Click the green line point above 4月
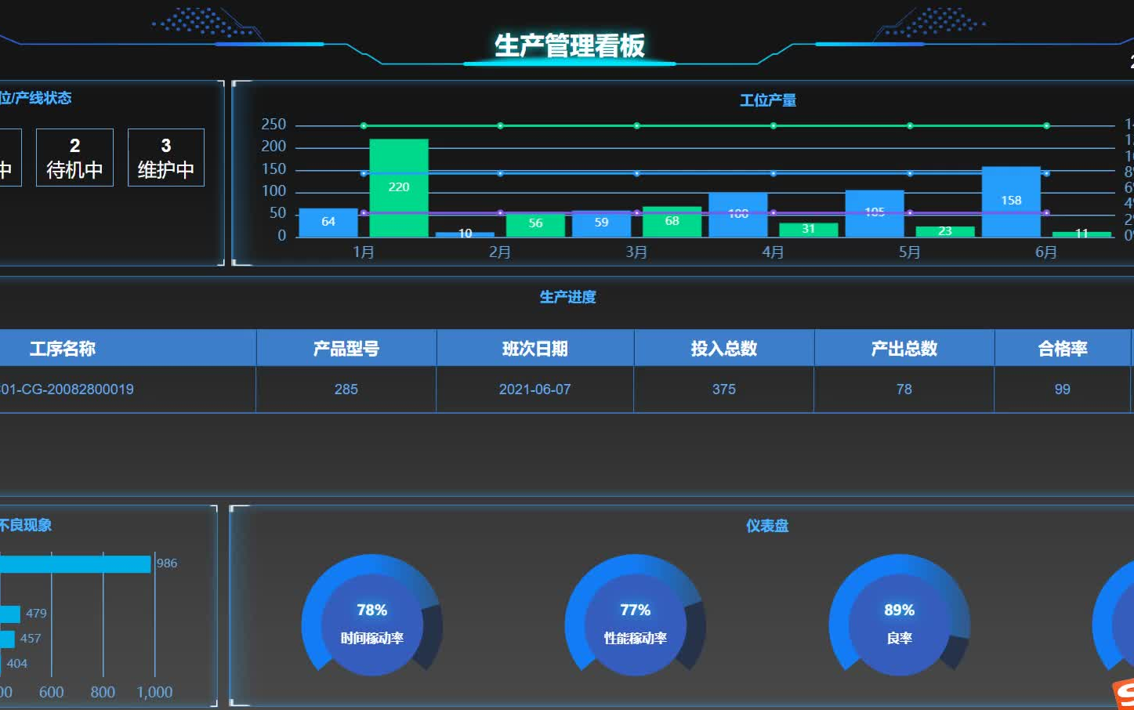This screenshot has height=710, width=1134. point(774,125)
